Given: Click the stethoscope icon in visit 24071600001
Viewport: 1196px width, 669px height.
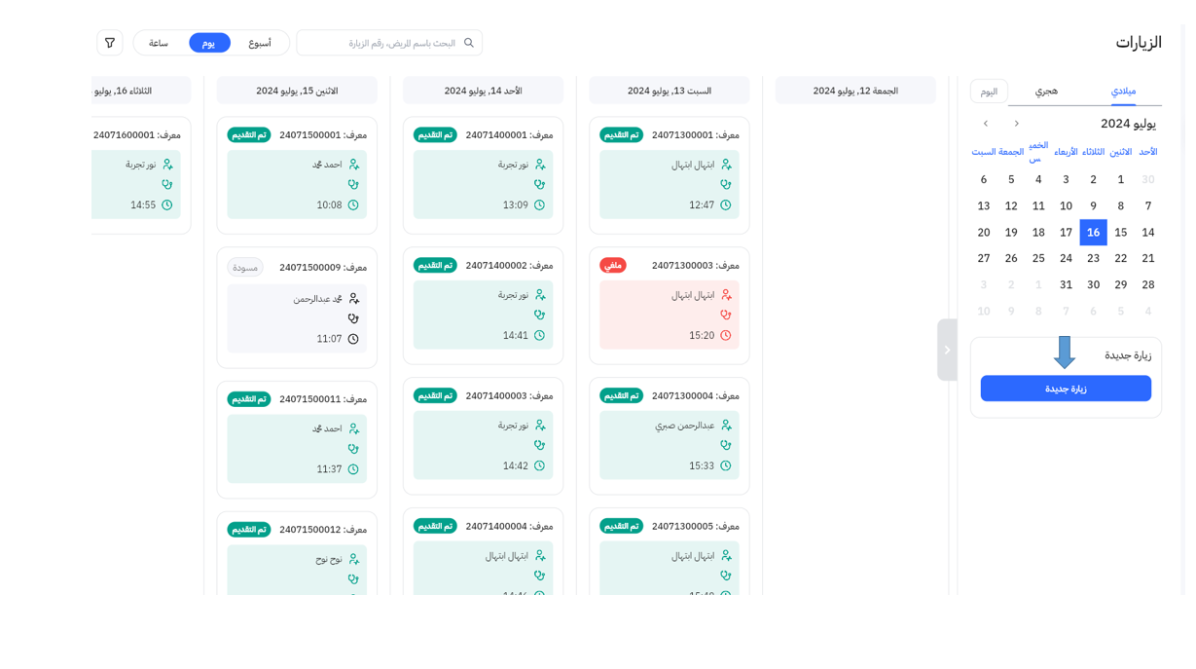Looking at the screenshot, I should pyautogui.click(x=167, y=184).
